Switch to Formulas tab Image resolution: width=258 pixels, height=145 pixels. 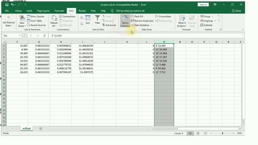(x=59, y=11)
